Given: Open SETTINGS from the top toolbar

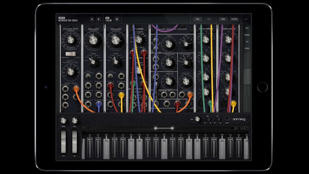Looking at the screenshot, I should [235, 19].
